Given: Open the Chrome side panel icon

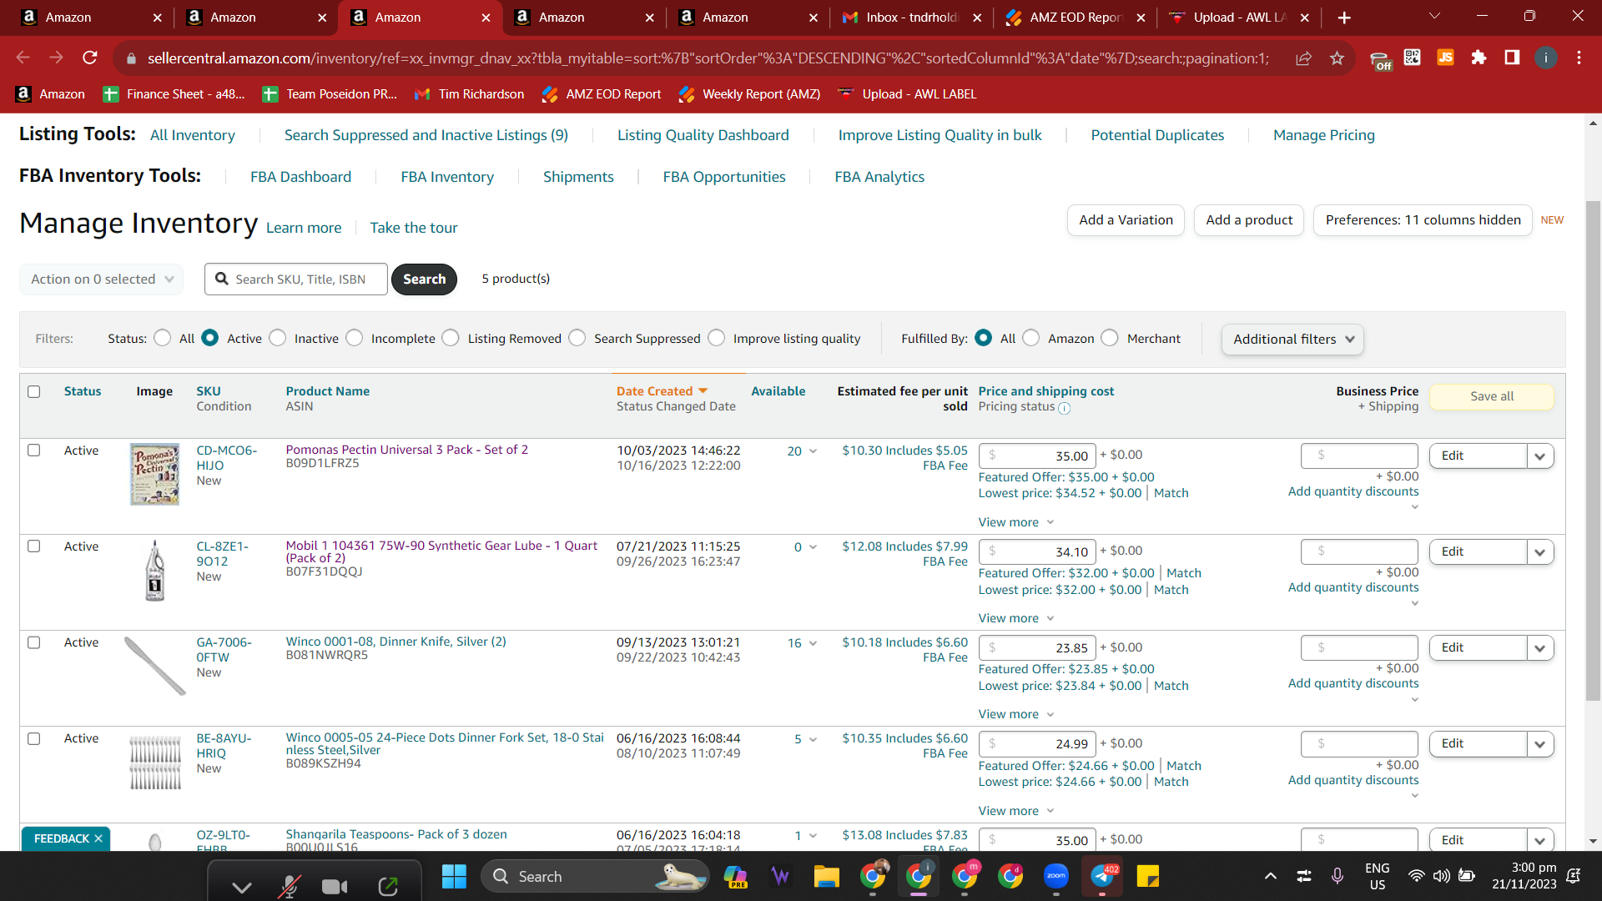Looking at the screenshot, I should [1512, 58].
